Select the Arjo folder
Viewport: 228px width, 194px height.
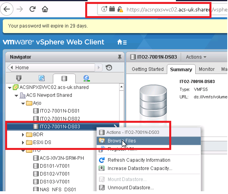[37, 103]
